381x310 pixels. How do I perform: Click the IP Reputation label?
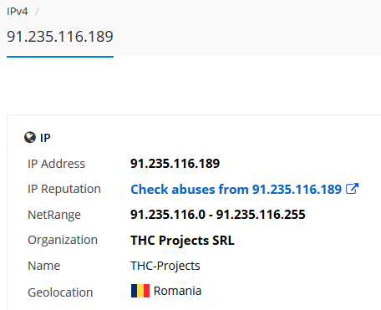pyautogui.click(x=64, y=189)
